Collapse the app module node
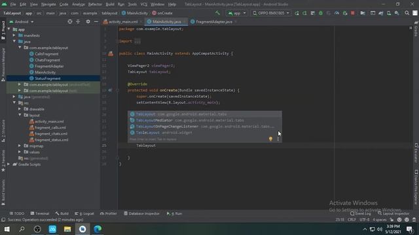 [9, 29]
